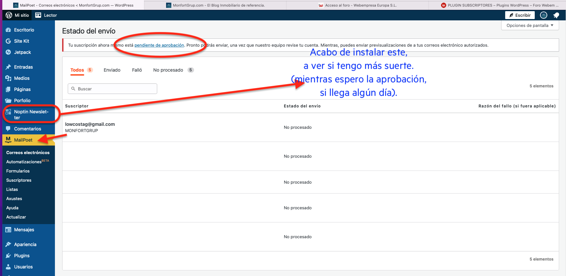The height and width of the screenshot is (276, 566).
Task: Click "No procesado" status in lowcostag@gmail.com row
Action: tap(298, 127)
